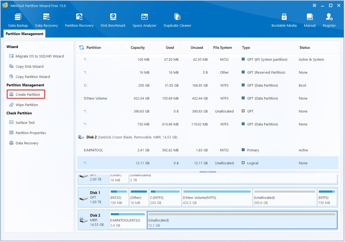Sort by Type column header

click(x=246, y=47)
